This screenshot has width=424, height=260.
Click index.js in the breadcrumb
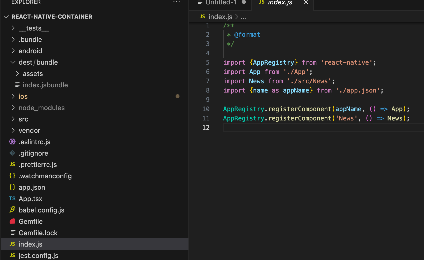[220, 17]
